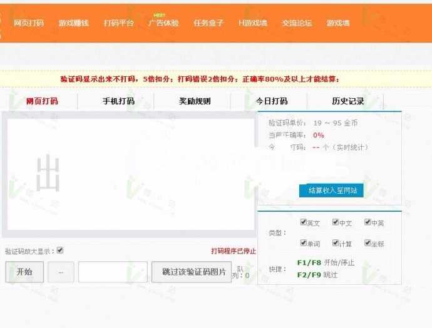The height and width of the screenshot is (328, 432).
Task: Click the captcha answer input field
Action: point(113,272)
